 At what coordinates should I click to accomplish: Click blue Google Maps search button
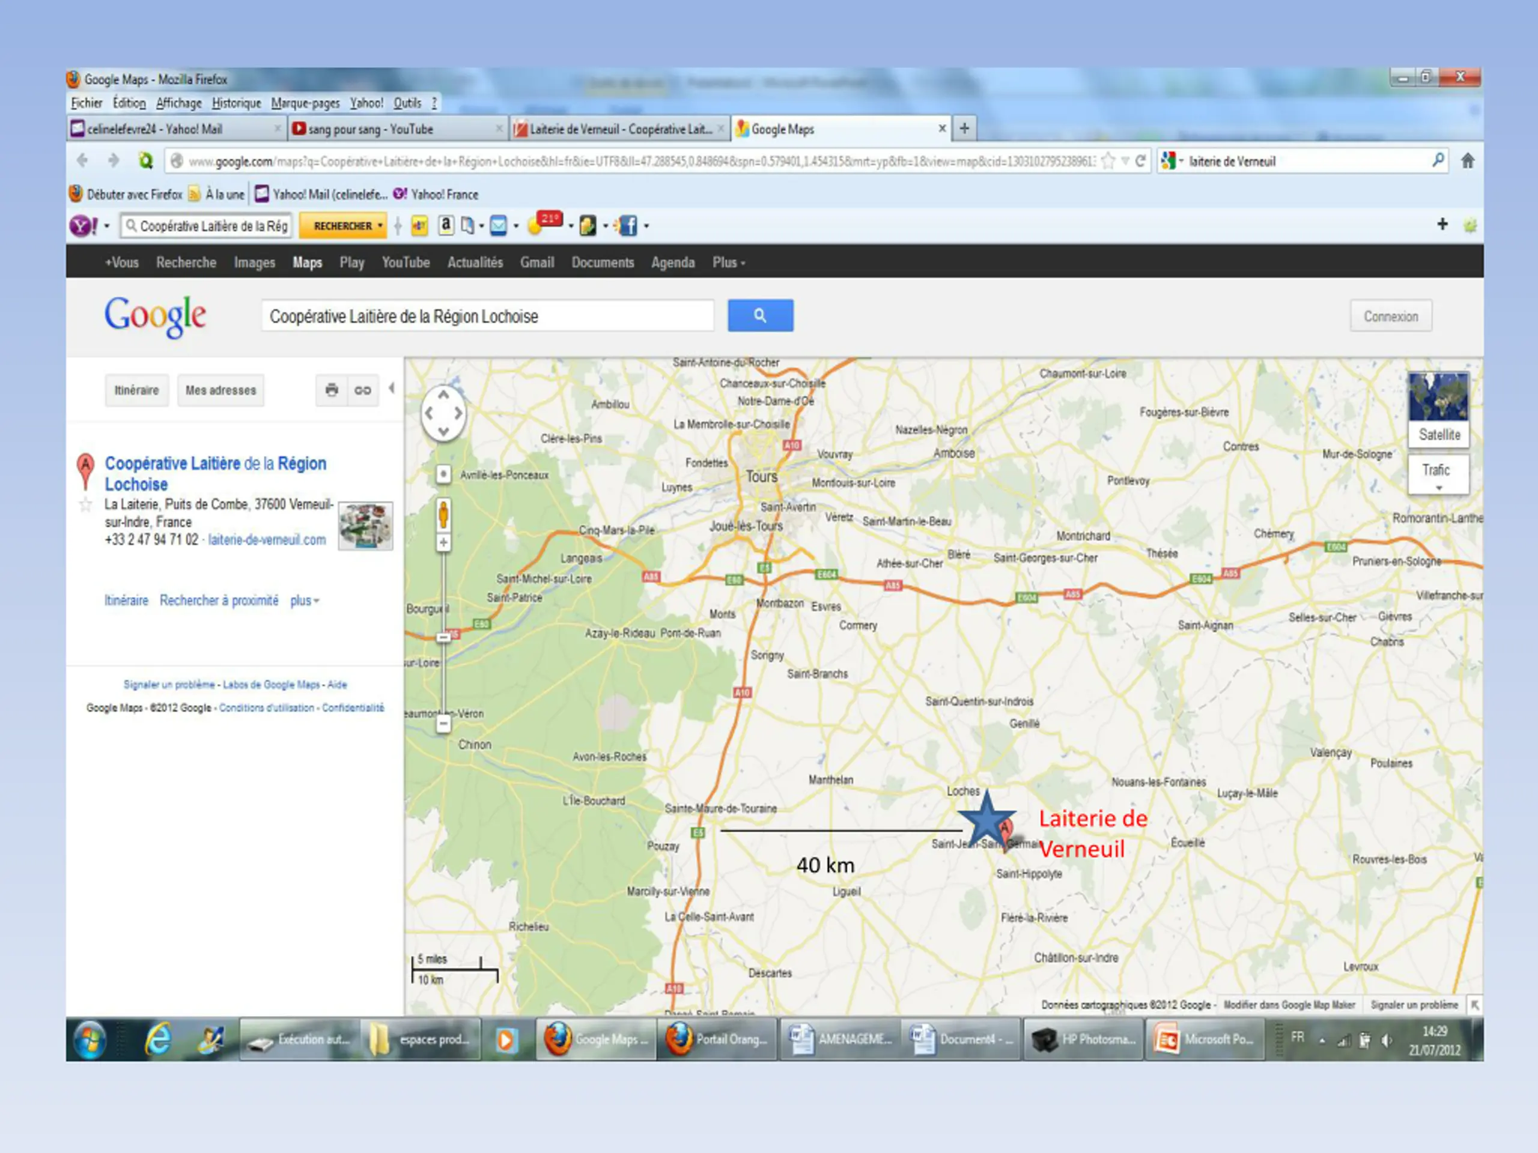760,315
